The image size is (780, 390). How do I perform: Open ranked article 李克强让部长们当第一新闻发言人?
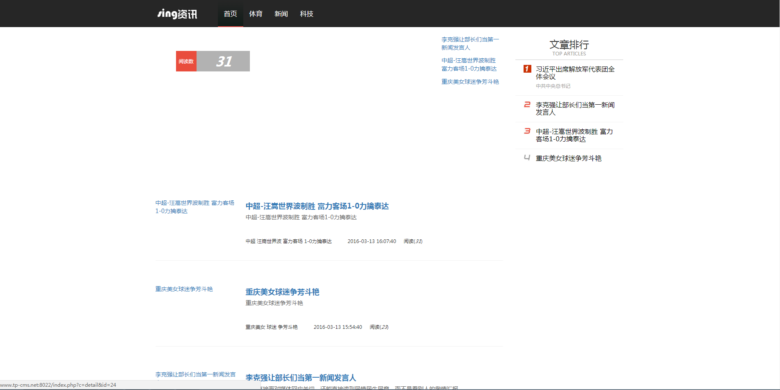(x=575, y=108)
